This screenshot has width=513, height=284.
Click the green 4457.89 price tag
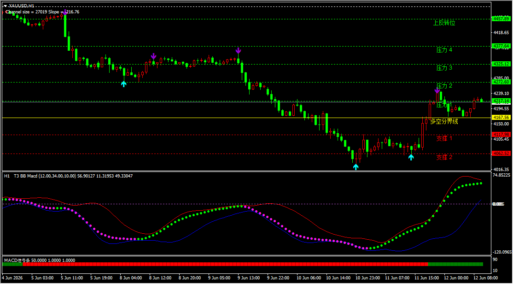pos(501,19)
